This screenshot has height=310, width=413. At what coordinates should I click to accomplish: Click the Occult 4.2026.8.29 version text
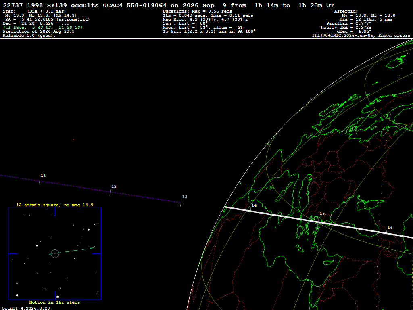26,308
